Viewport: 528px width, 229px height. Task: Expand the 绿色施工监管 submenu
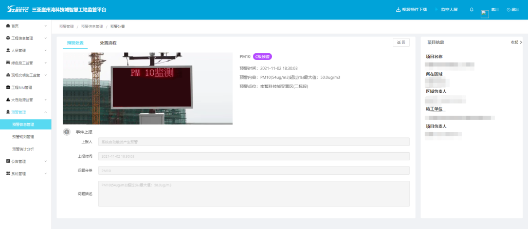click(26, 63)
